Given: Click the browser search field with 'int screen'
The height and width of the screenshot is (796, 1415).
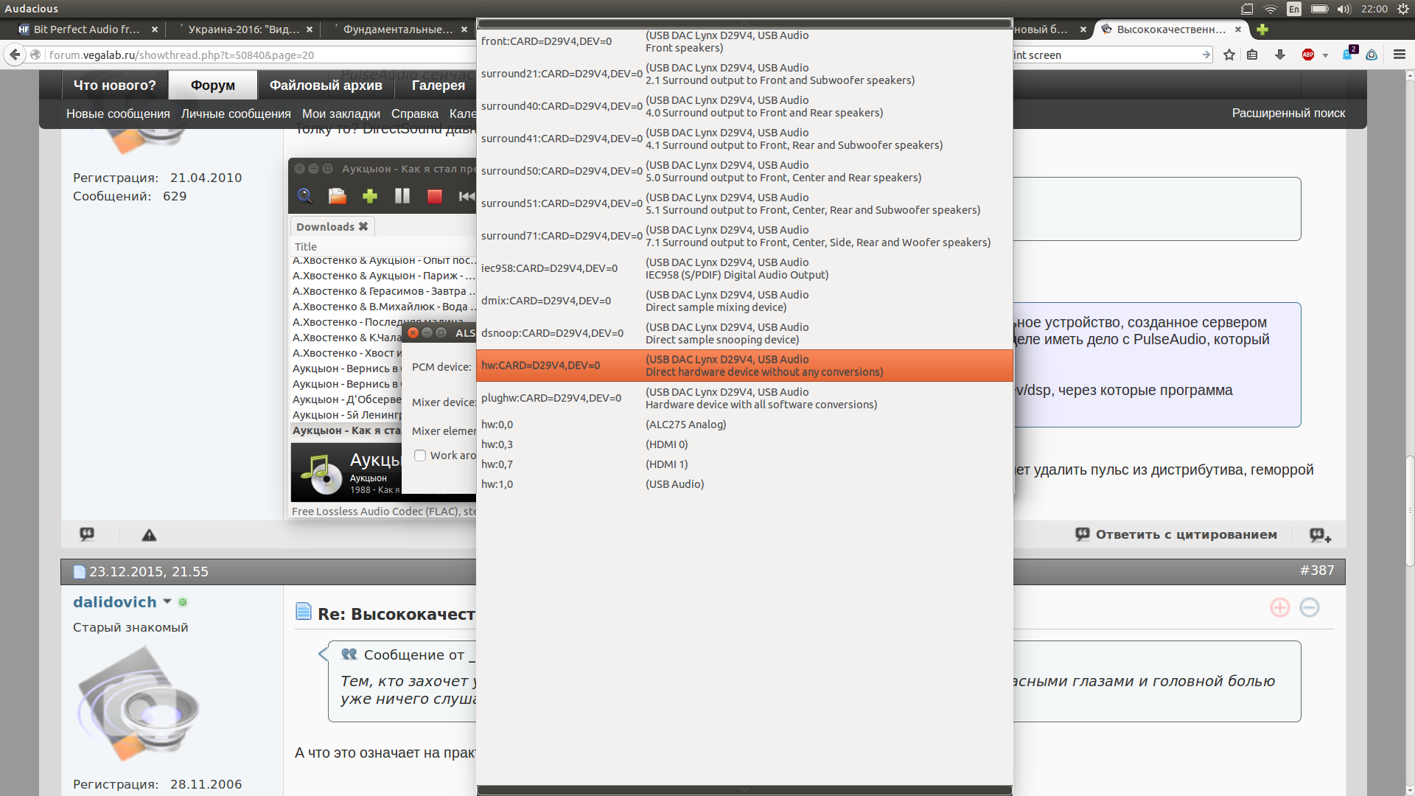Looking at the screenshot, I should pyautogui.click(x=1111, y=55).
